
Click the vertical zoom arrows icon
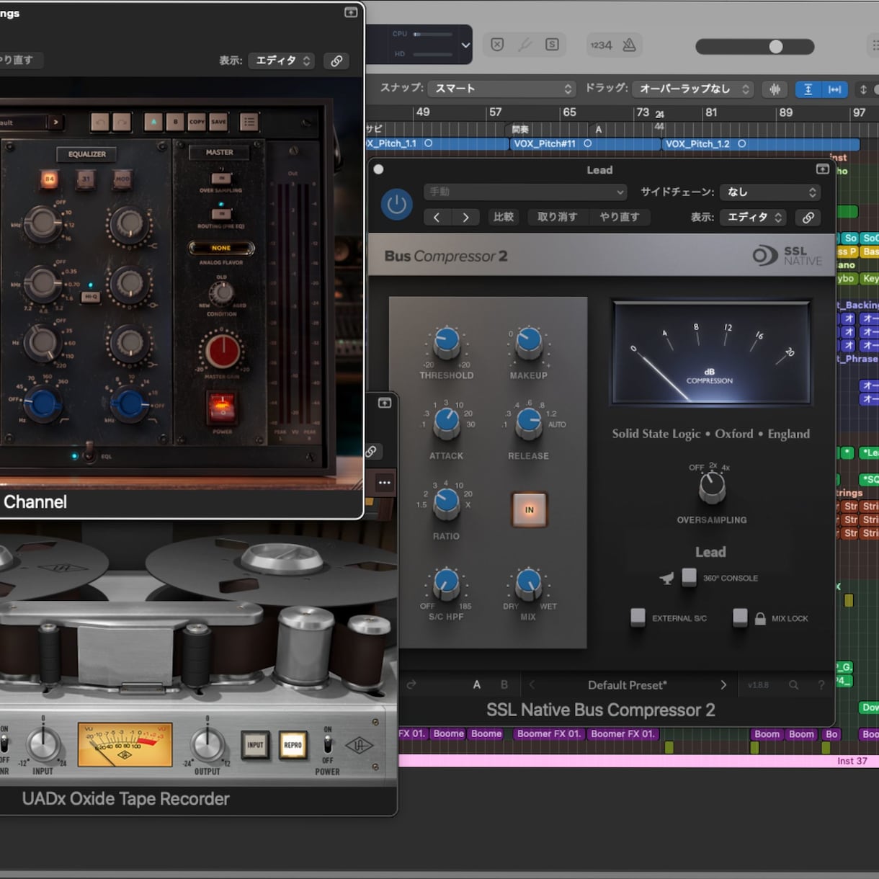(863, 89)
